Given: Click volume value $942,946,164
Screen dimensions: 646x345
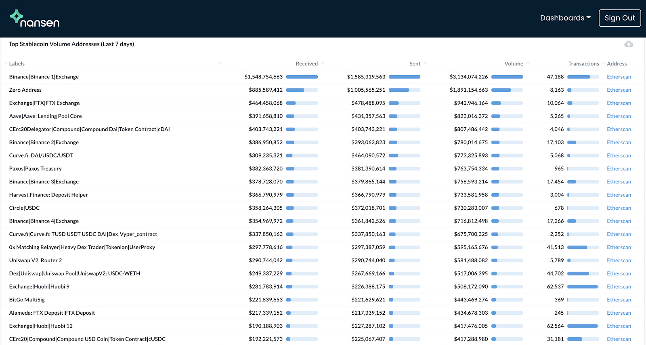Looking at the screenshot, I should 471,103.
